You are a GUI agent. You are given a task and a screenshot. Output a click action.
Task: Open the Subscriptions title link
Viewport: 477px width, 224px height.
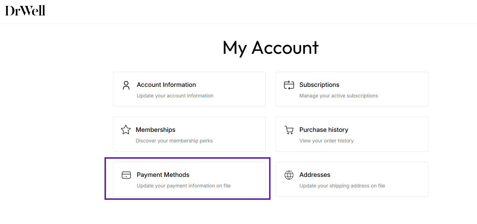[x=319, y=85]
